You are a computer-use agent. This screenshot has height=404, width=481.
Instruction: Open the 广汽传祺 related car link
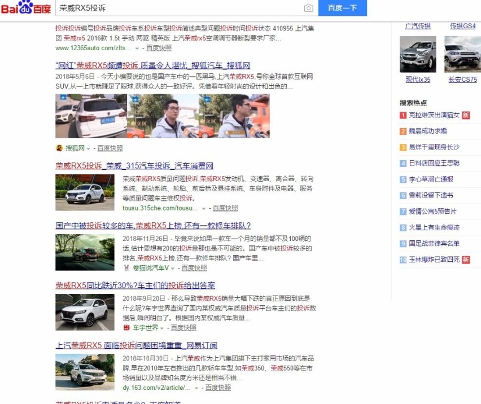tap(418, 26)
